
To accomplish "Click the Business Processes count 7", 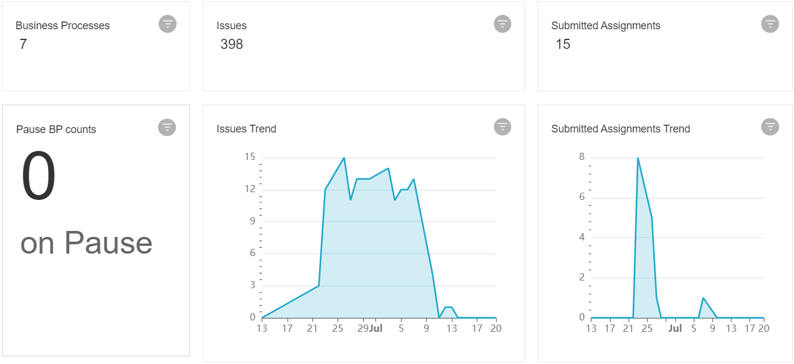I will [23, 44].
